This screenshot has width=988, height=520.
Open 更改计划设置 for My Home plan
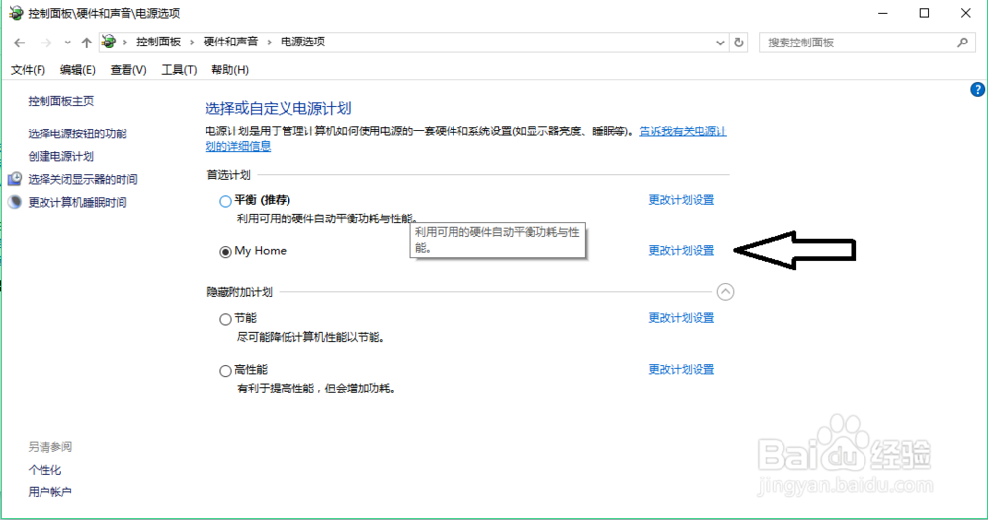point(682,251)
